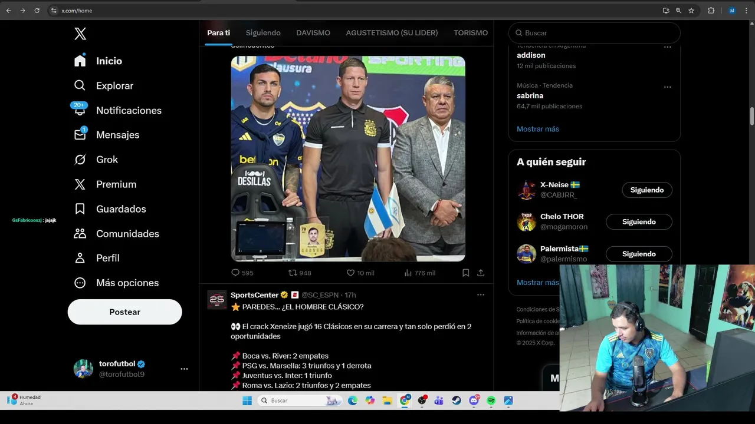
Task: Switch to the Siguiendo tab
Action: tap(263, 33)
